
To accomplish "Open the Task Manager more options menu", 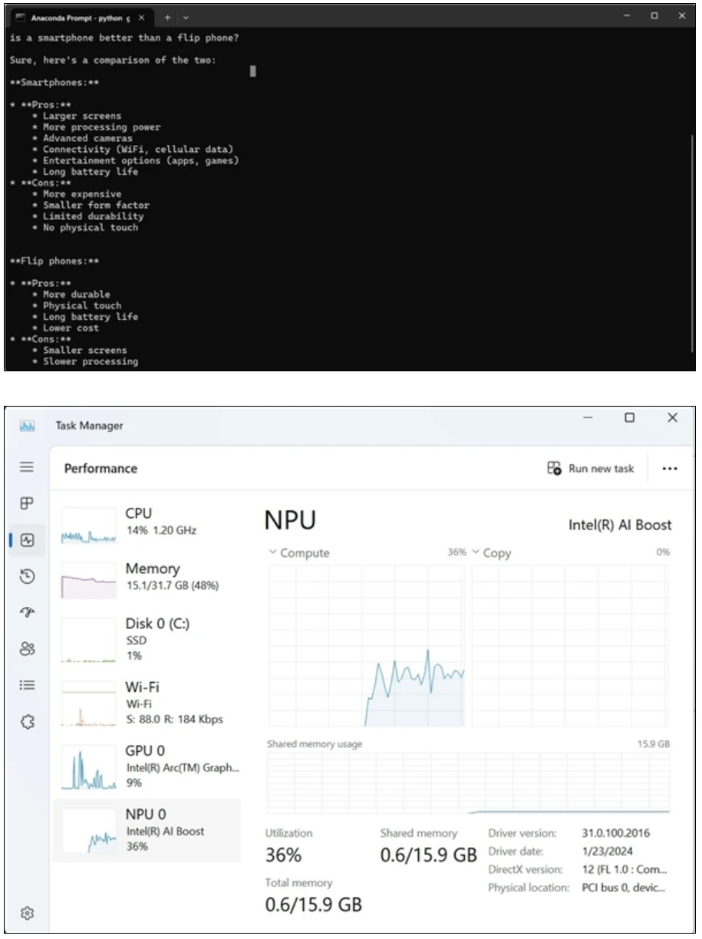I will click(670, 468).
